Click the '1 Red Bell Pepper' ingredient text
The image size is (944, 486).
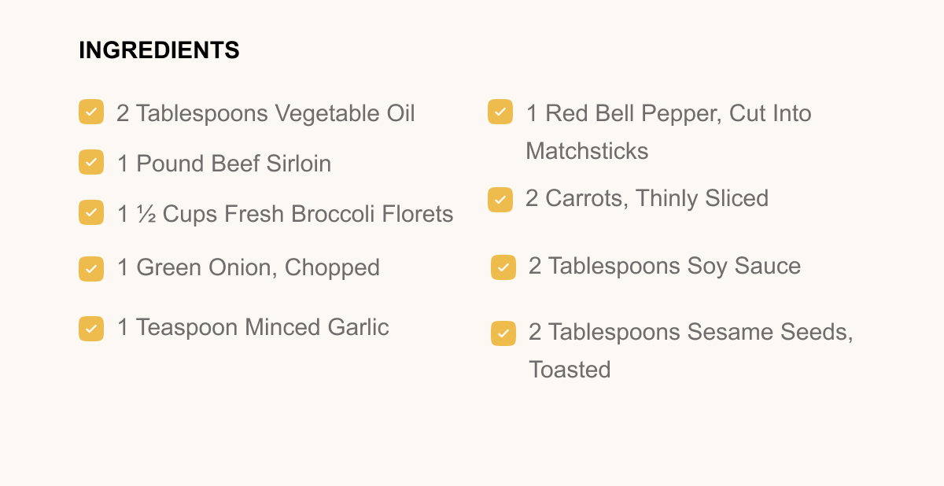(x=668, y=113)
